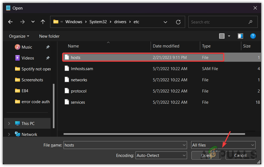Open the All files type dropdown
The width and height of the screenshot is (264, 167).
point(223,145)
